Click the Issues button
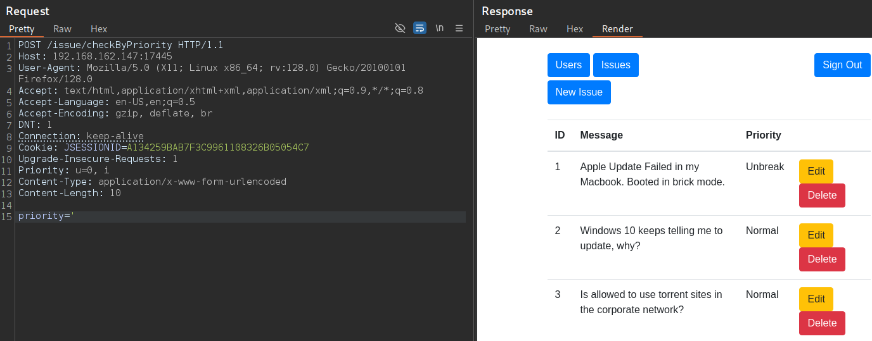Viewport: 872px width, 341px height. [x=616, y=65]
